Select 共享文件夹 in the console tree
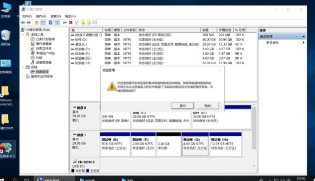Image resolution: width=315 pixels, height=181 pixels. pos(44,48)
